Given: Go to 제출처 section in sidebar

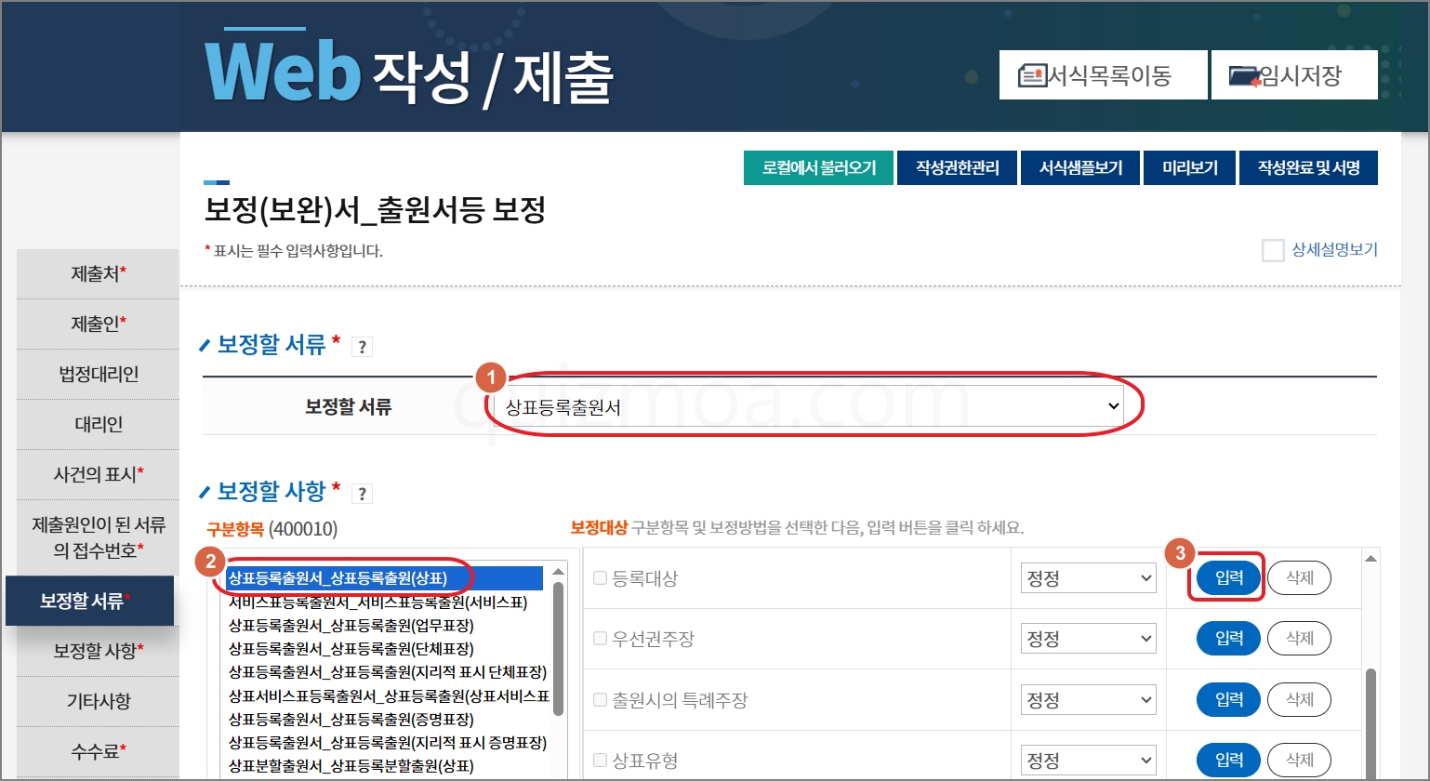Looking at the screenshot, I should pyautogui.click(x=99, y=274).
